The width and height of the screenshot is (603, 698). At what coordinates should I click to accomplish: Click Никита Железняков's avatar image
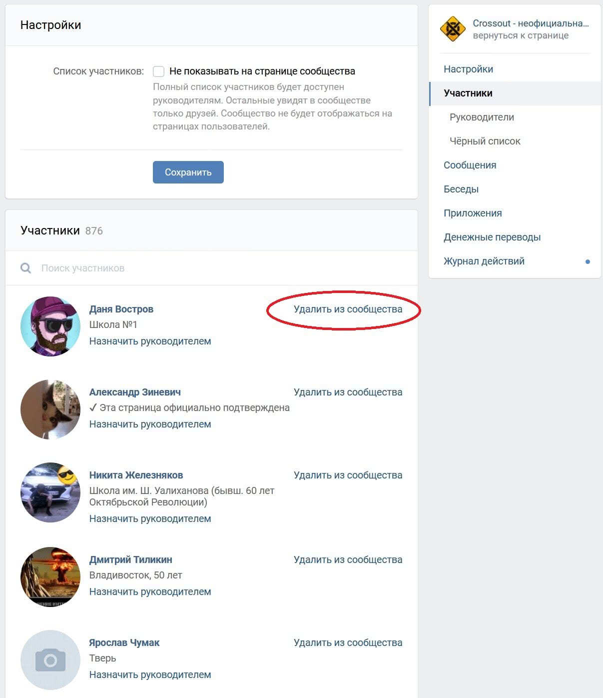[50, 492]
